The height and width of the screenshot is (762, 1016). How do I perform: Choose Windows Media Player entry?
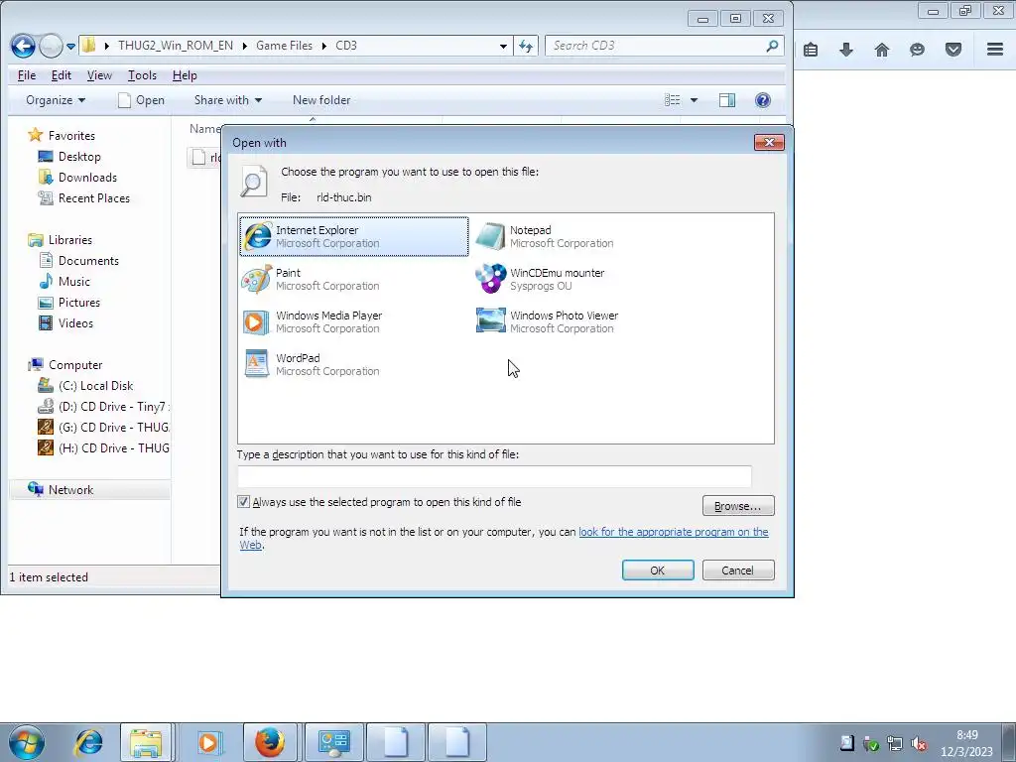click(313, 322)
